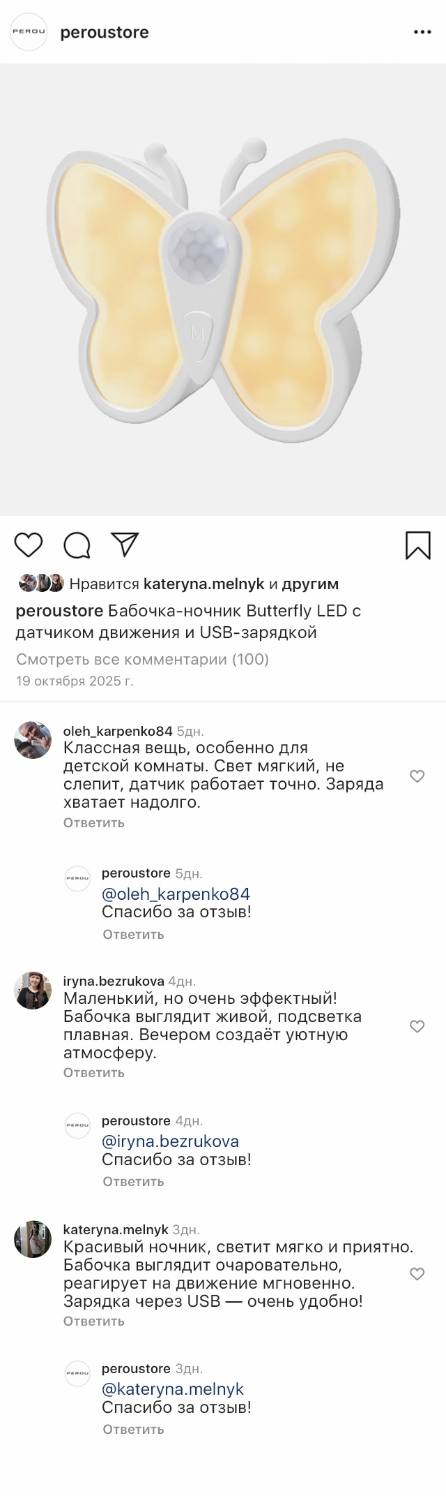Reply to oleh_karpenko84's comment

[93, 822]
